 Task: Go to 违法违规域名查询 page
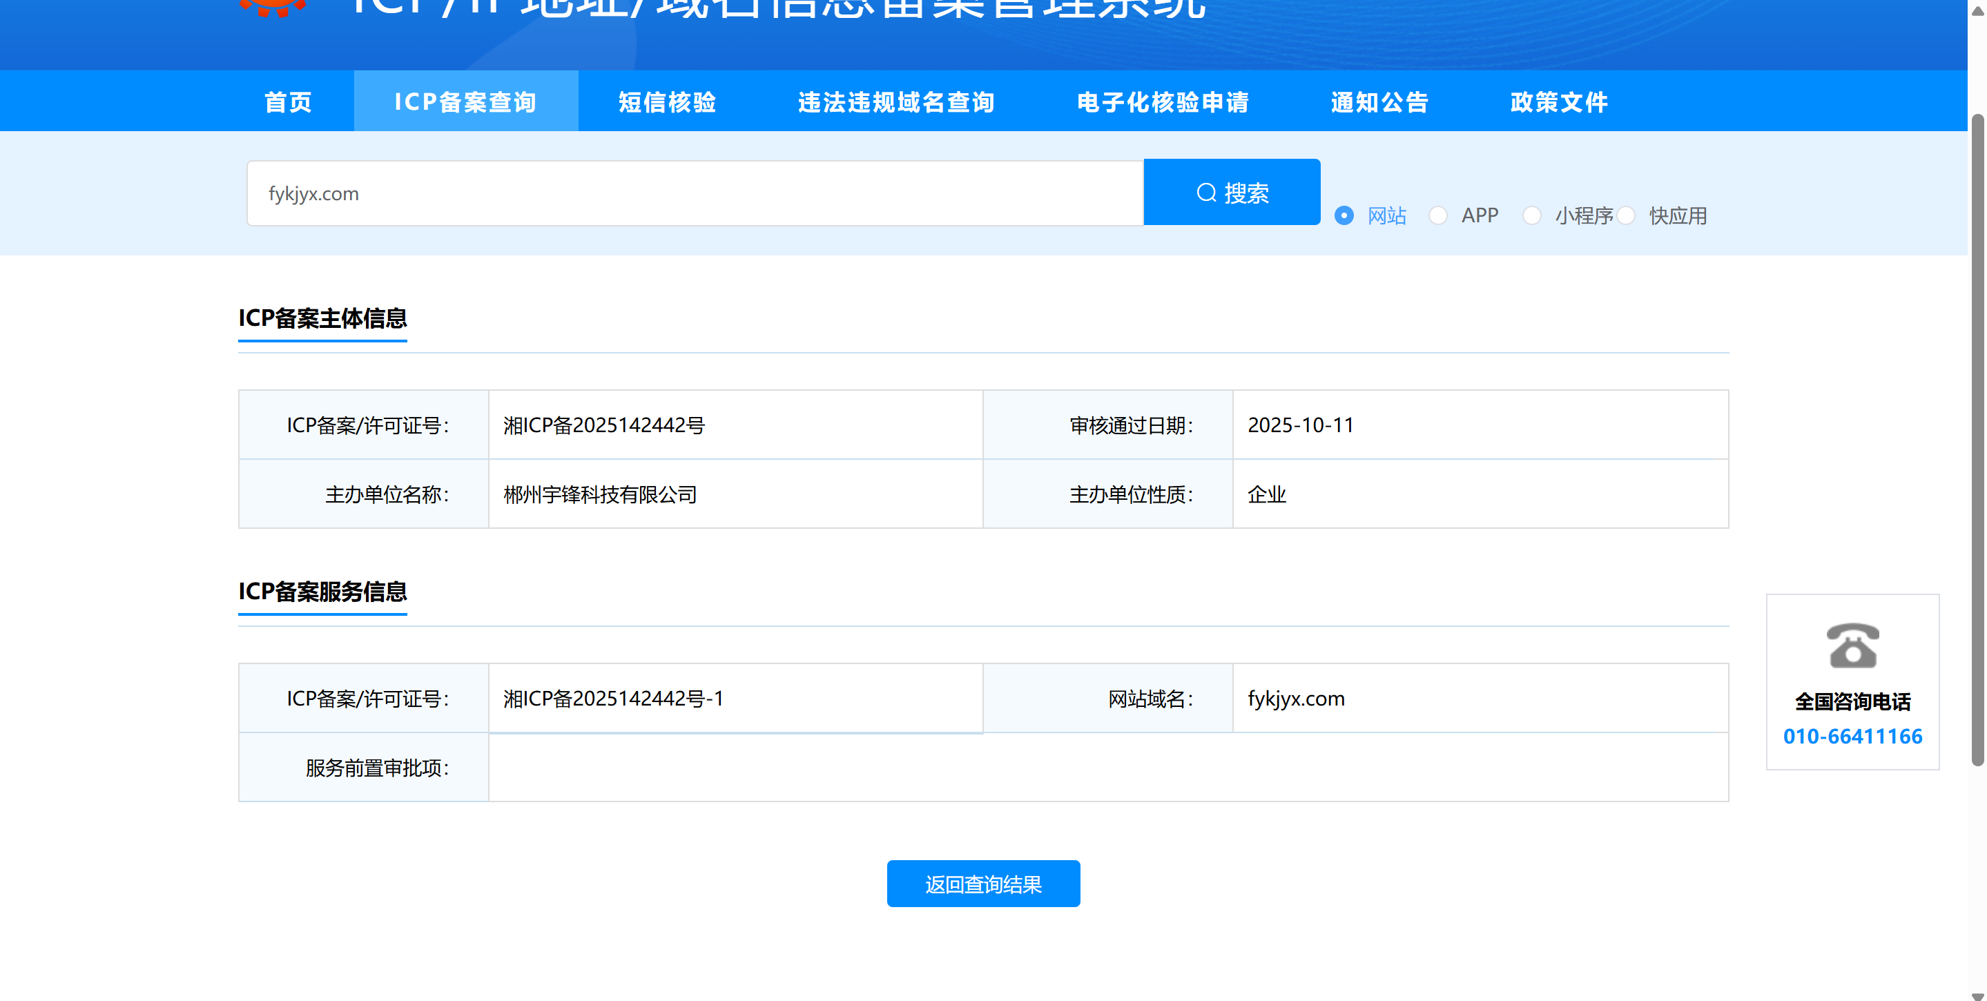[896, 101]
